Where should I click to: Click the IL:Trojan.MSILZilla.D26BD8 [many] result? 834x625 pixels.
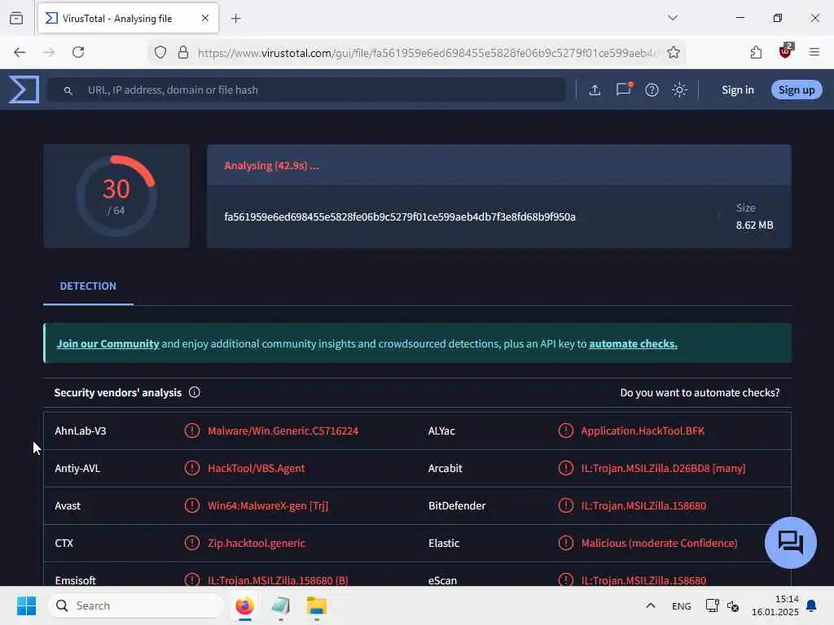click(x=663, y=468)
